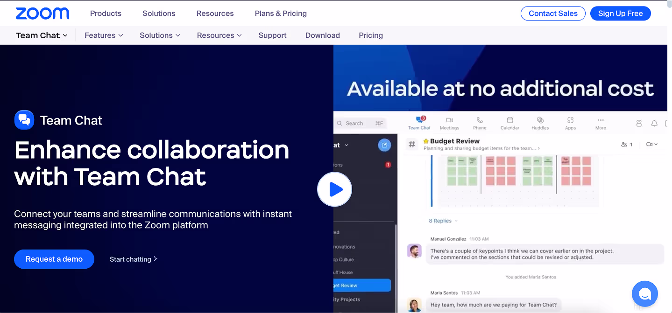Click the Team Chat icon in hero
The image size is (672, 313).
(x=24, y=120)
